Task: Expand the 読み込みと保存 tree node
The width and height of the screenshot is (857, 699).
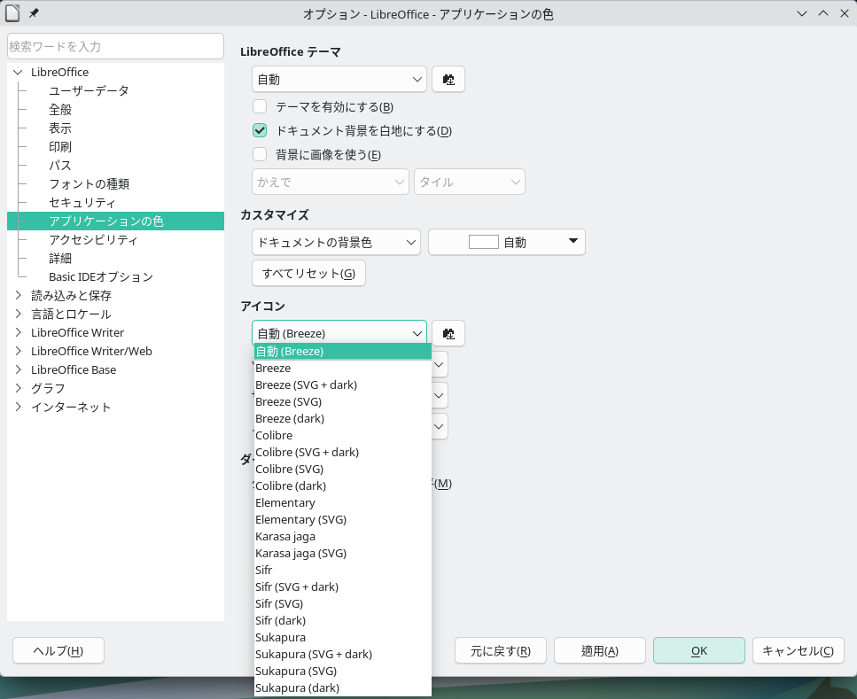Action: pyautogui.click(x=18, y=295)
